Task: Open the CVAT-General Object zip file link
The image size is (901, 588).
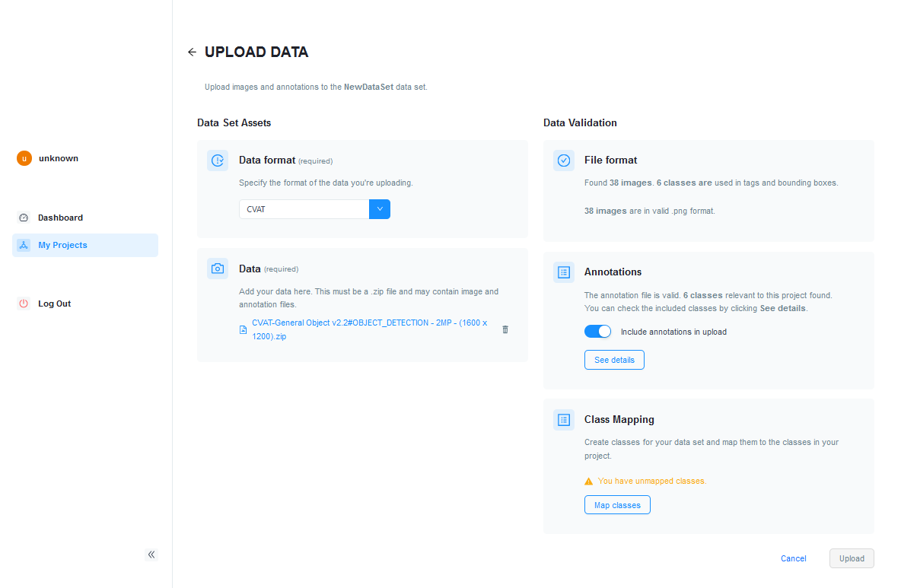Action: (x=370, y=329)
